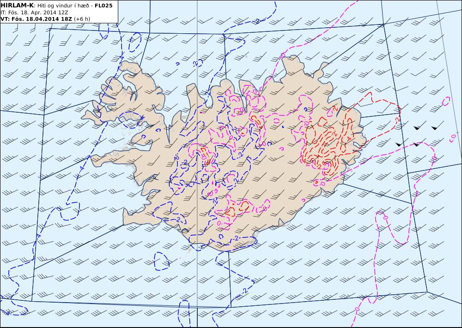This screenshot has height=328, width=462.
Task: Click the VT: Fös. 18.04.2014 18Z valid time
Action: coord(36,19)
